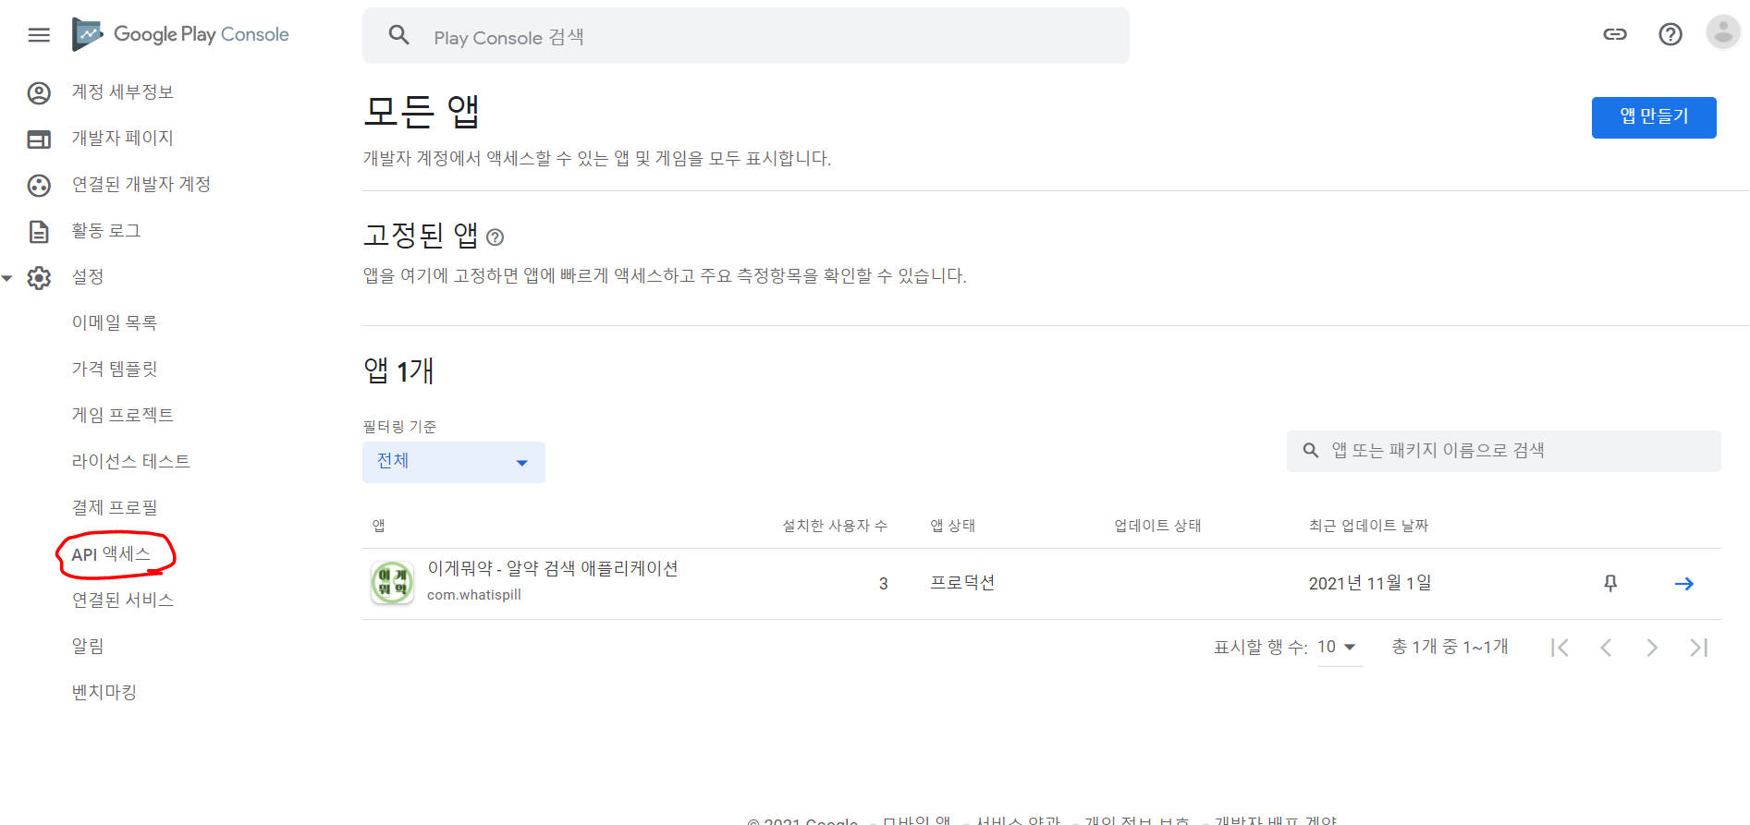The width and height of the screenshot is (1750, 825).
Task: Open 연결된 개발자 계정 menu item
Action: (x=141, y=184)
